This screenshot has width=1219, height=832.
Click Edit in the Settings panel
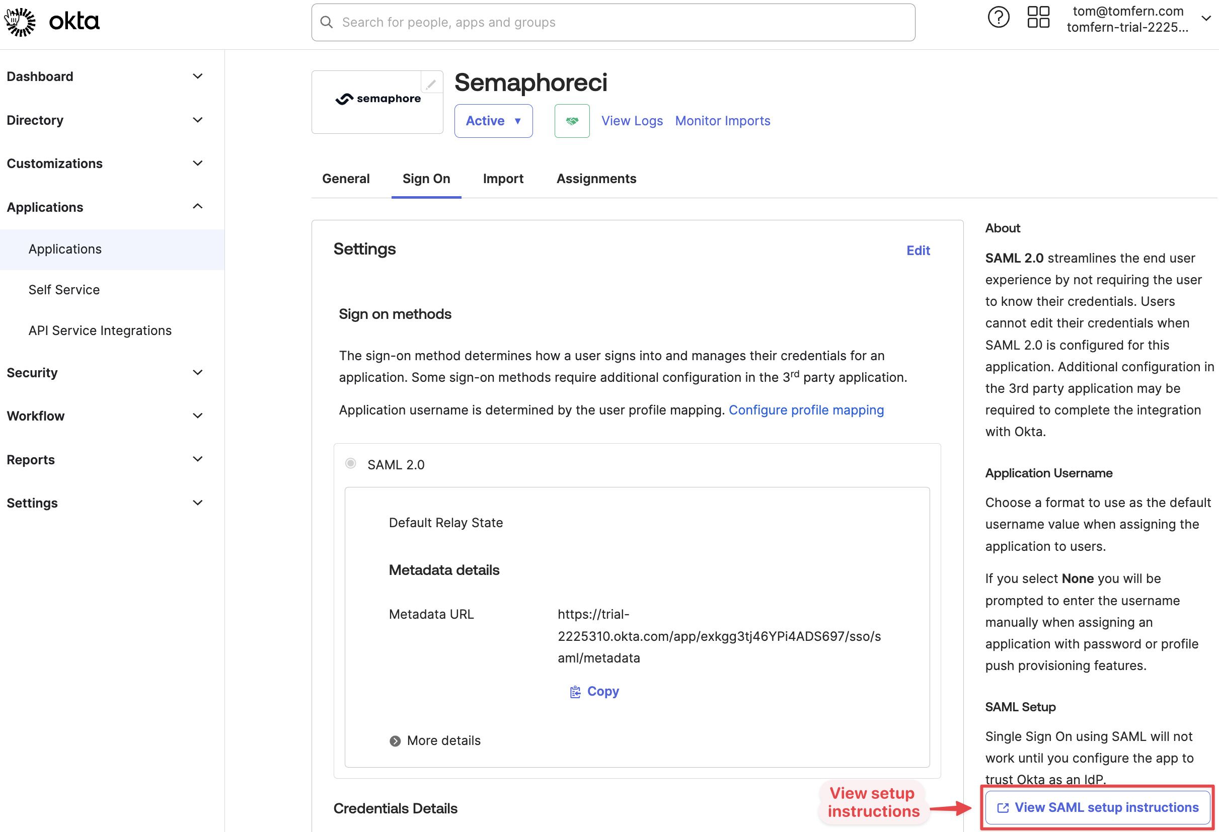(918, 251)
